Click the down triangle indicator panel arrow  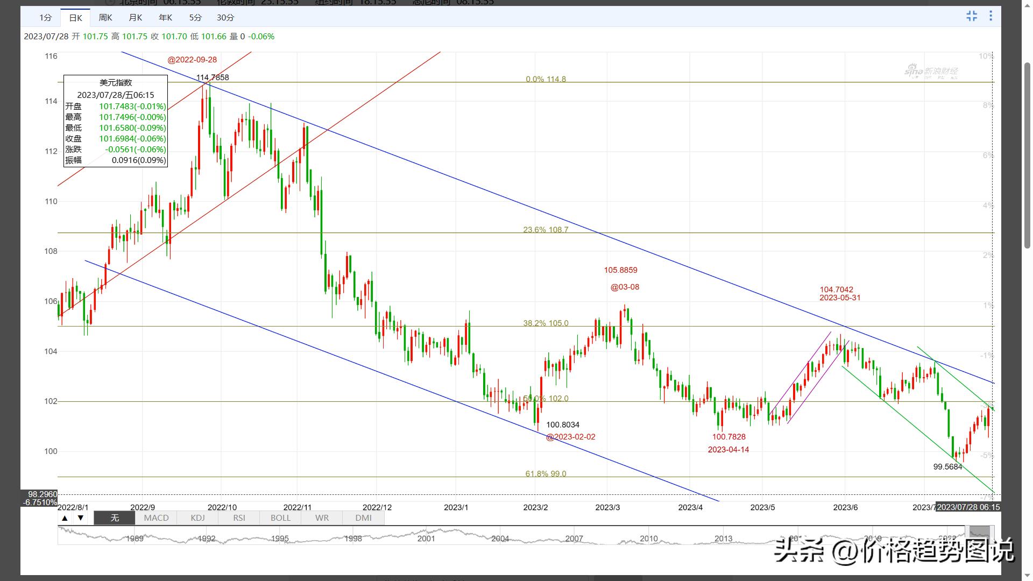81,518
